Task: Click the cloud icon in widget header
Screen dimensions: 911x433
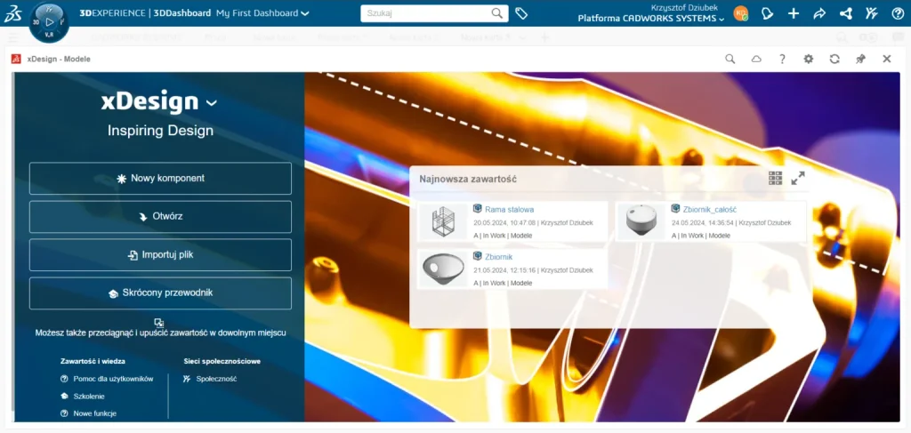Action: tap(756, 59)
